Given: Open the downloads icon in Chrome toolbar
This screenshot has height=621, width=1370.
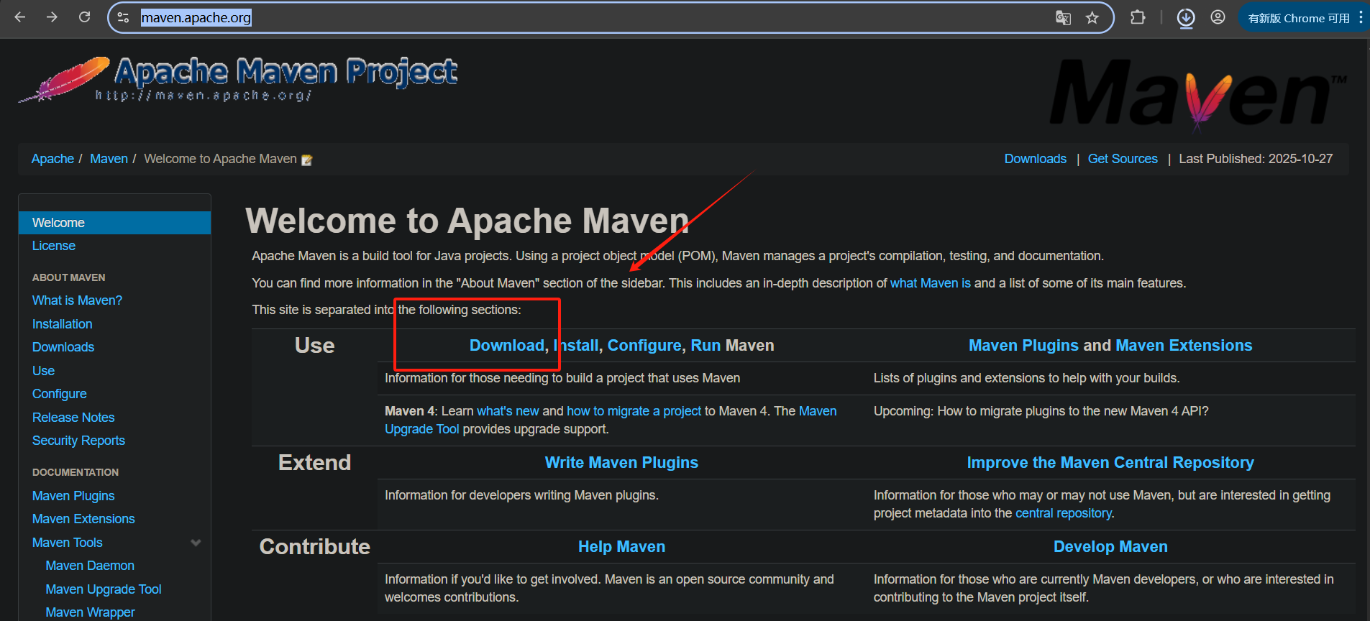Looking at the screenshot, I should pyautogui.click(x=1186, y=18).
